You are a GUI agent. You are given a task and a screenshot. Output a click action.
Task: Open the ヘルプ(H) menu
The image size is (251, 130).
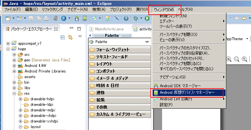pos(185,9)
